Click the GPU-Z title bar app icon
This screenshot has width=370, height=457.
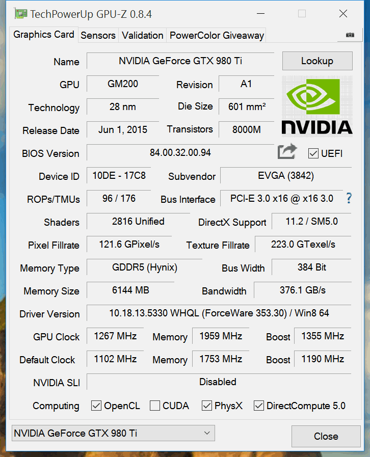coord(21,14)
